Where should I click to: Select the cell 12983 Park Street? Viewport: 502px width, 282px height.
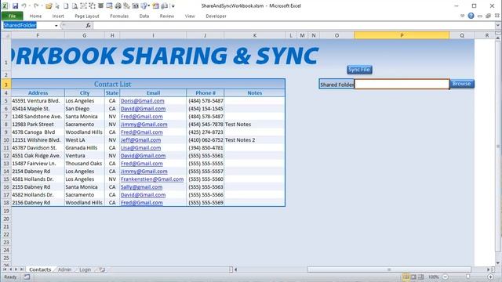point(38,125)
